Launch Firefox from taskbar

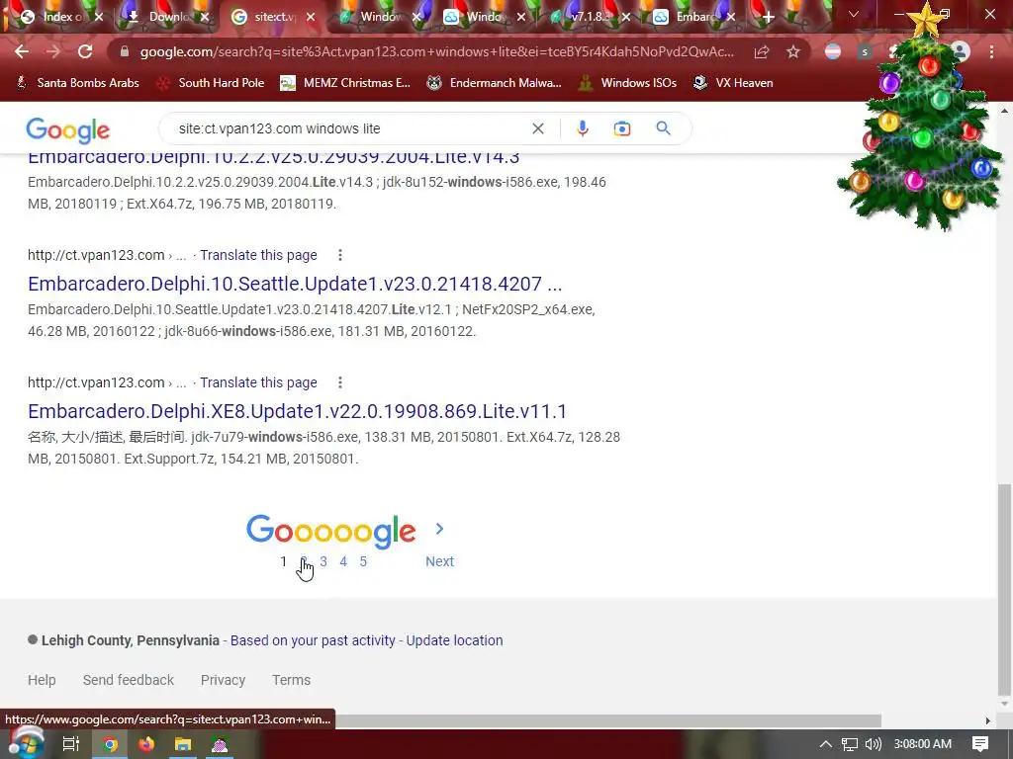pyautogui.click(x=146, y=744)
